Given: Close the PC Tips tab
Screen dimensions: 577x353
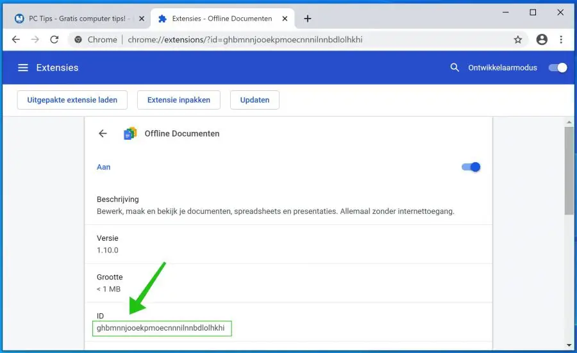Looking at the screenshot, I should point(141,19).
